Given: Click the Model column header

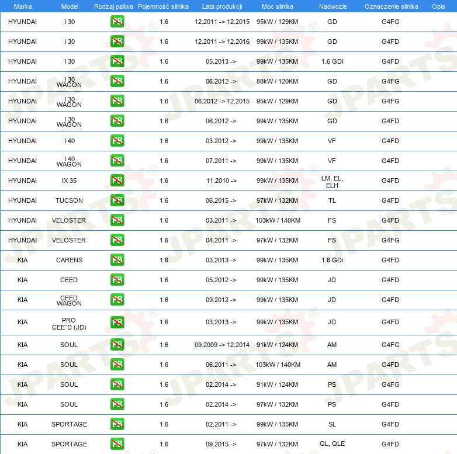Looking at the screenshot, I should click(x=70, y=6).
